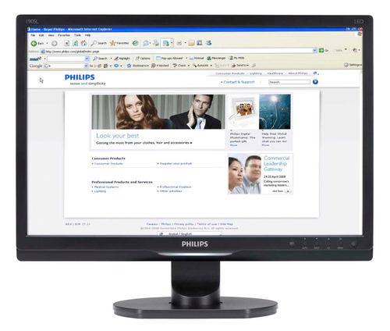The width and height of the screenshot is (390, 331).
Task: Expand the Back button history dropdown arrow
Action: [47, 43]
